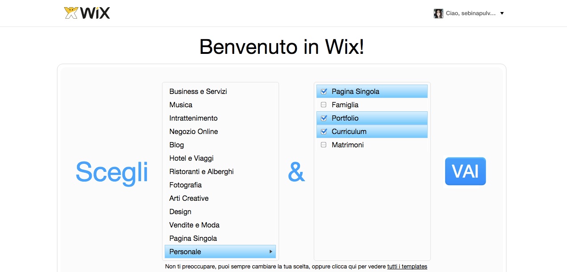Screen dimensions: 567x272
Task: Open the account dropdown arrow
Action: click(502, 13)
